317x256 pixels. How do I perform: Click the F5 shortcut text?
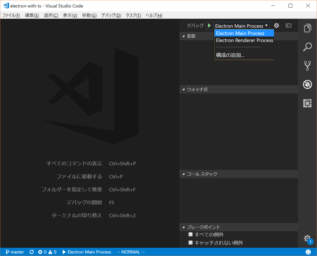tap(111, 203)
